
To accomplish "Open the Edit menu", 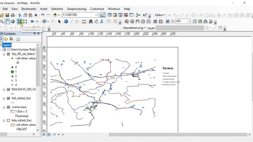I will [x=5, y=9].
